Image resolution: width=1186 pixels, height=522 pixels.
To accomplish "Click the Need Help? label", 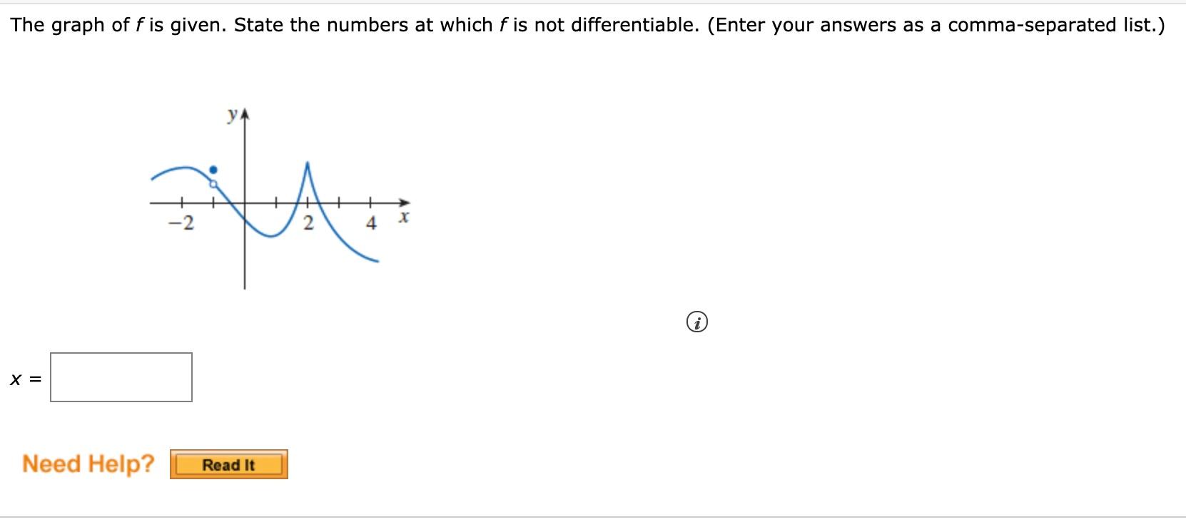I will (x=87, y=464).
